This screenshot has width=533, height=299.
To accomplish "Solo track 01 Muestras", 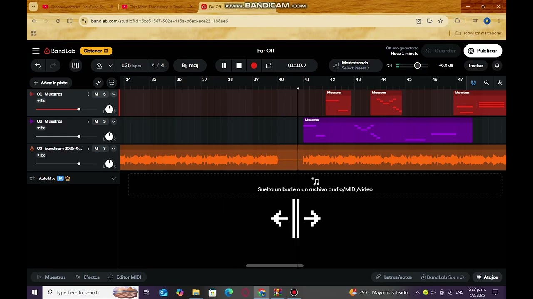I will click(x=104, y=94).
